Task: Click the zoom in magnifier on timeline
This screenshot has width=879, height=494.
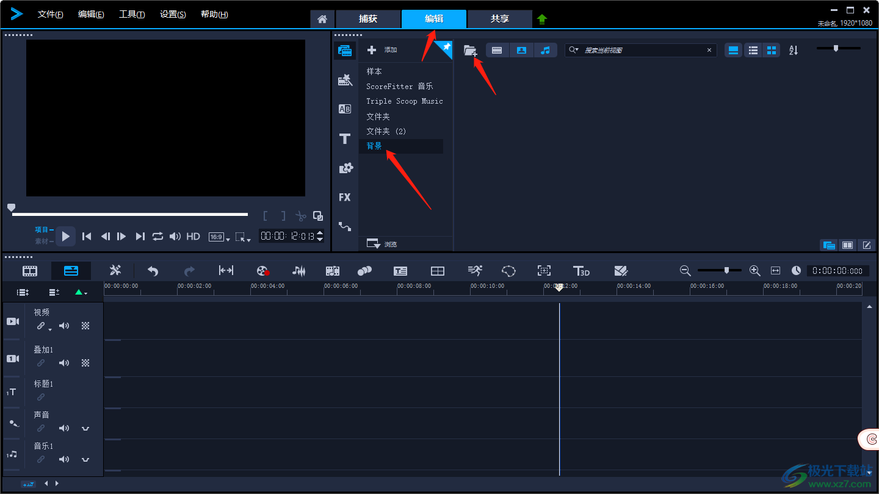Action: [x=754, y=270]
